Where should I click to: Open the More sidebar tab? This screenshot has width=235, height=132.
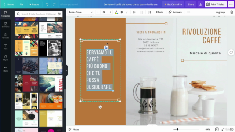6,69
